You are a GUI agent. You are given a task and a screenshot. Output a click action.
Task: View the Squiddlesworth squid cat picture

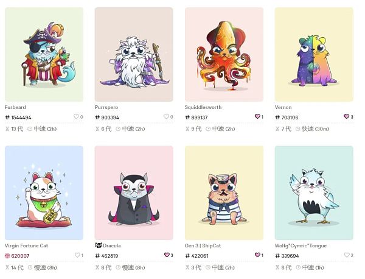224,54
